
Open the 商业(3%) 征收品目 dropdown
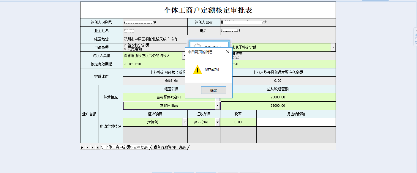click(217, 122)
